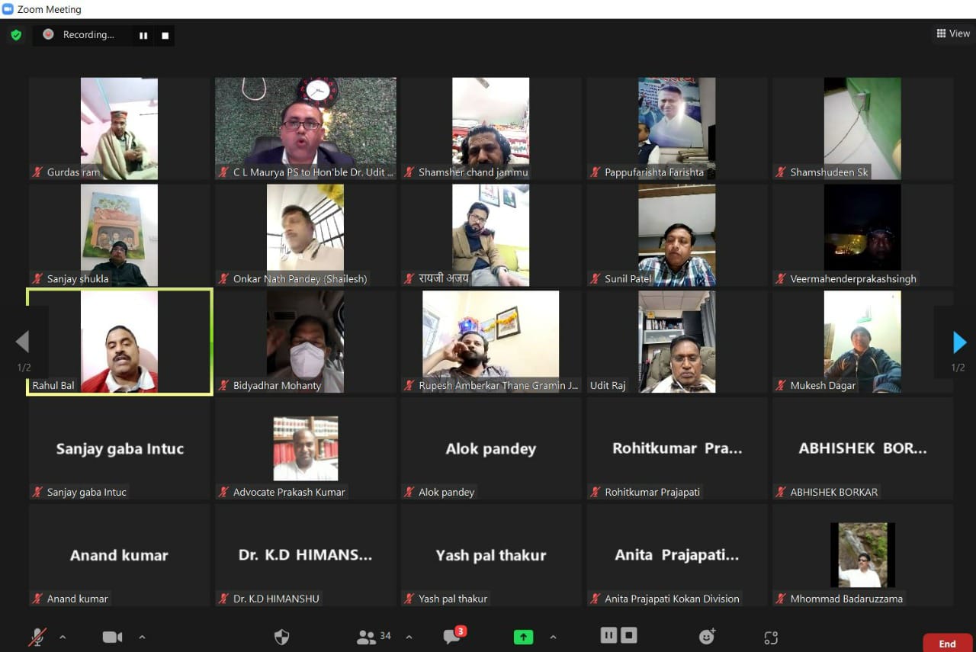
Task: Select Yash pal thakur participant tile
Action: click(x=491, y=555)
